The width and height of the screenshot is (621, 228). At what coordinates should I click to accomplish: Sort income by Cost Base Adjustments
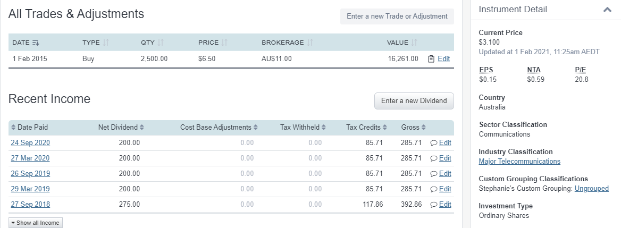click(219, 128)
